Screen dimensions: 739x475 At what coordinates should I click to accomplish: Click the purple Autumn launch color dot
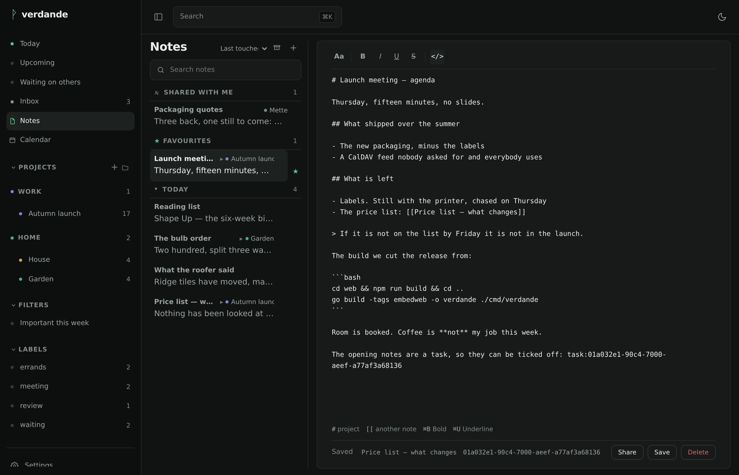[20, 214]
